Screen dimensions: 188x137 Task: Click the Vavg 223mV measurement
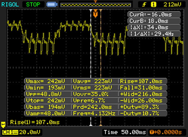click(x=95, y=81)
